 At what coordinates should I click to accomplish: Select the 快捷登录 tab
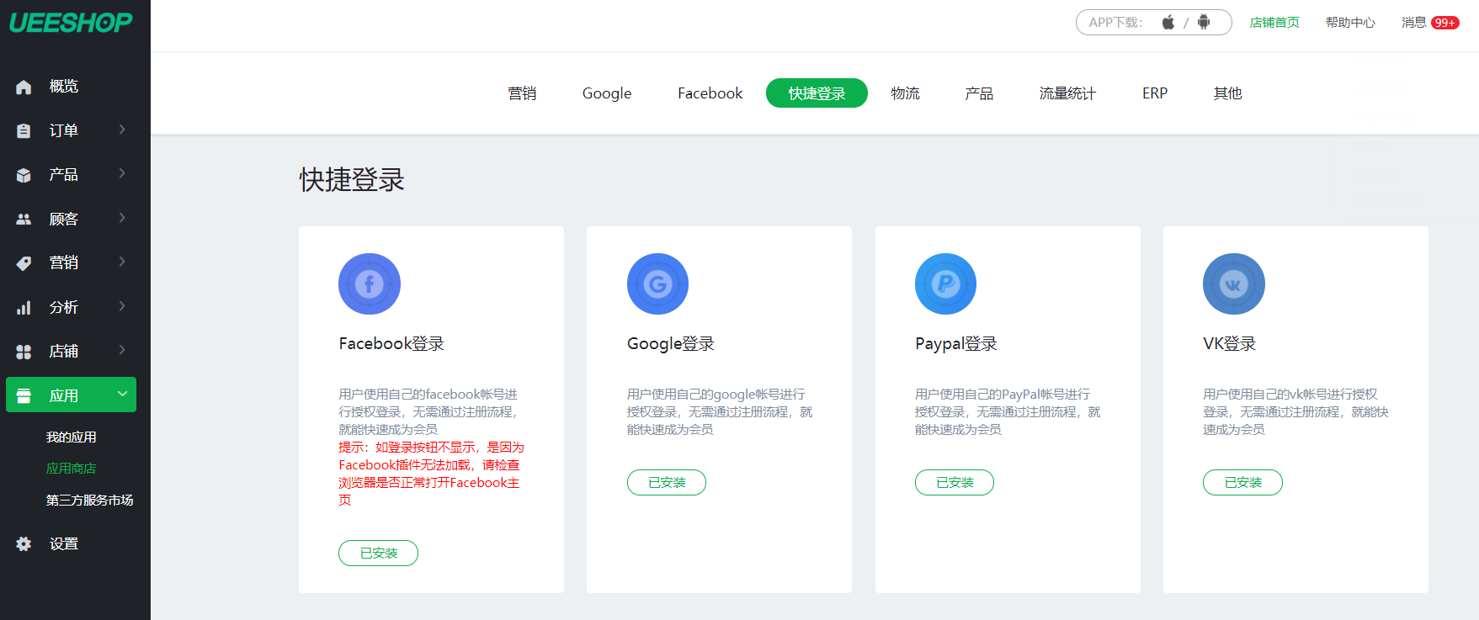pyautogui.click(x=817, y=93)
